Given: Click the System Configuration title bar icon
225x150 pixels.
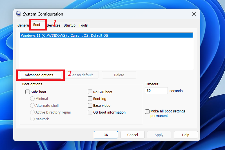Looking at the screenshot, I should coord(19,14).
